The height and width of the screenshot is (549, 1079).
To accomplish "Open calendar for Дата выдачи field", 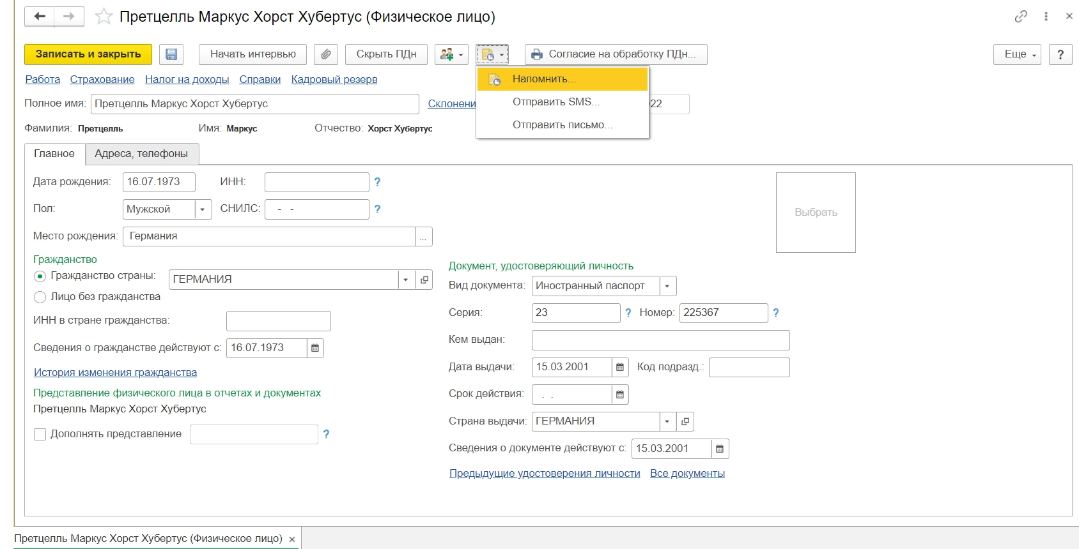I will pyautogui.click(x=619, y=367).
